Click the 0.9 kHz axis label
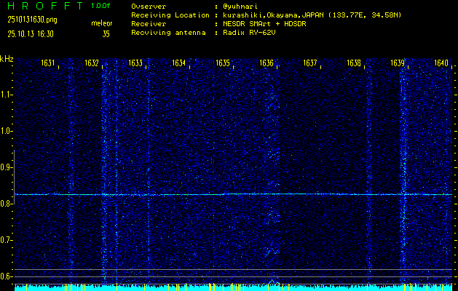The image size is (458, 291). coord(7,167)
